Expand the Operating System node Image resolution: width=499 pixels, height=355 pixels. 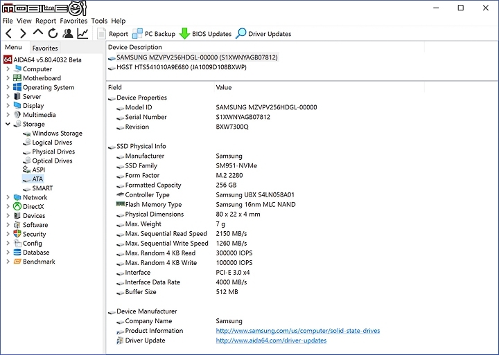pyautogui.click(x=8, y=87)
